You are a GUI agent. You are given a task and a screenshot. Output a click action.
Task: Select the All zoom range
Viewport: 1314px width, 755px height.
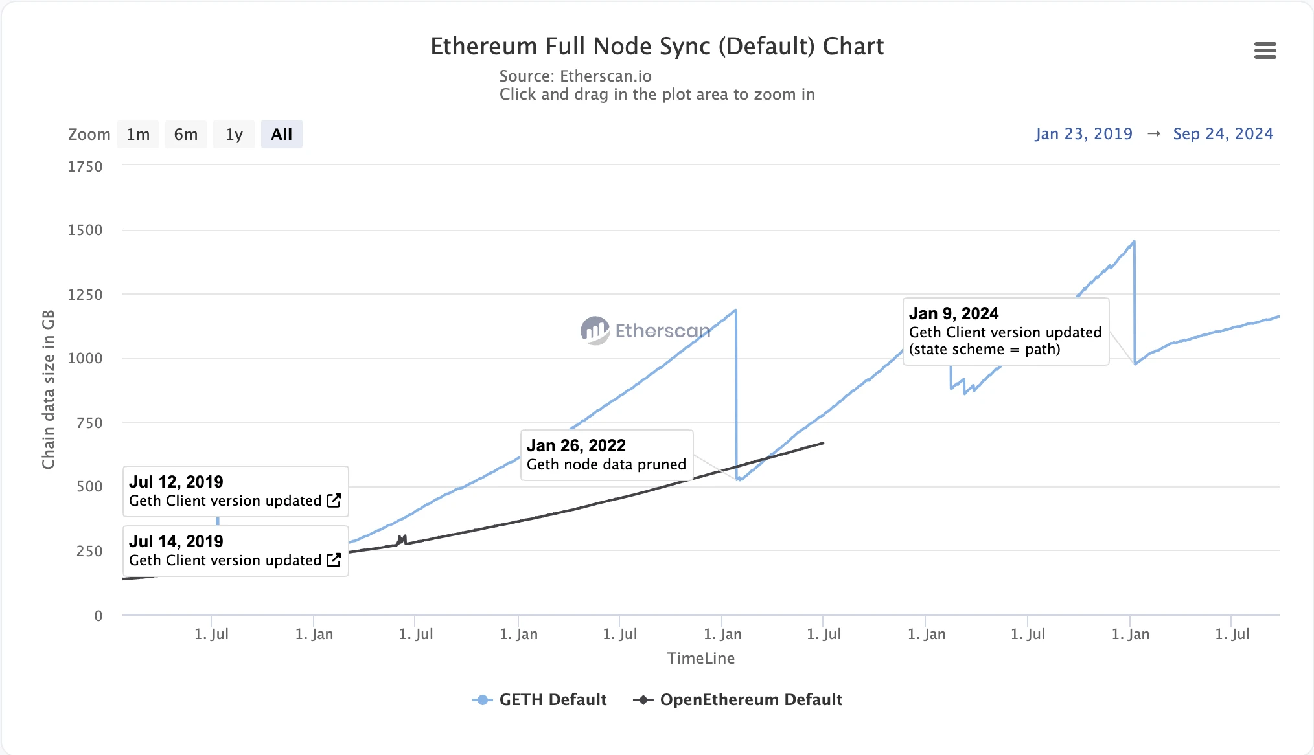point(281,134)
